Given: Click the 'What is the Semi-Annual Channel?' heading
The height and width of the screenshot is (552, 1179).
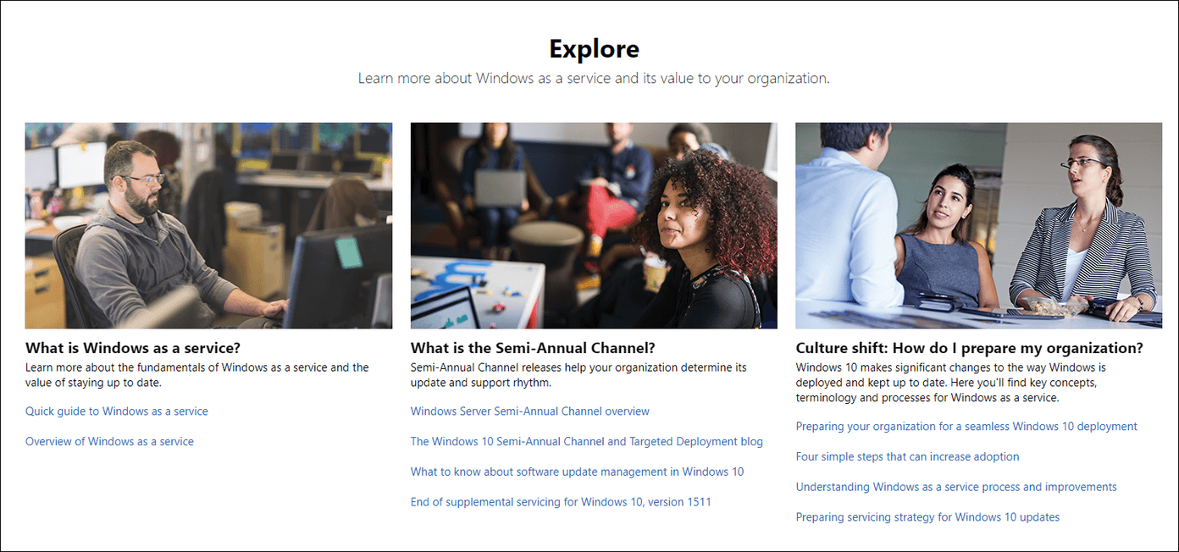Looking at the screenshot, I should [x=533, y=348].
